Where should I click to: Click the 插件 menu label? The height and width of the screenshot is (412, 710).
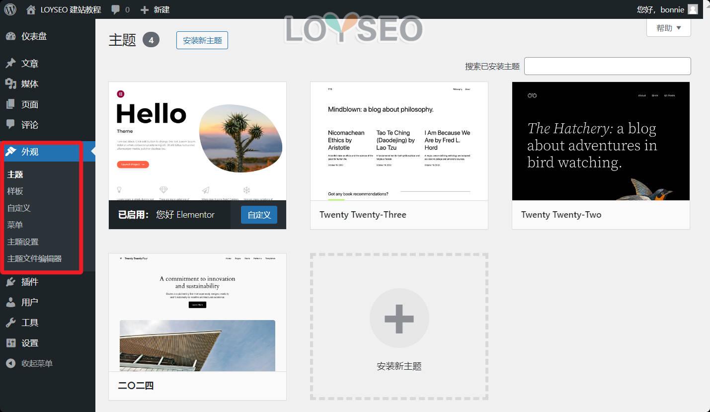30,282
